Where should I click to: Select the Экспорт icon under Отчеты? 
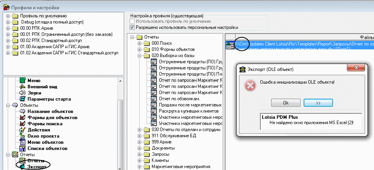click(x=22, y=167)
